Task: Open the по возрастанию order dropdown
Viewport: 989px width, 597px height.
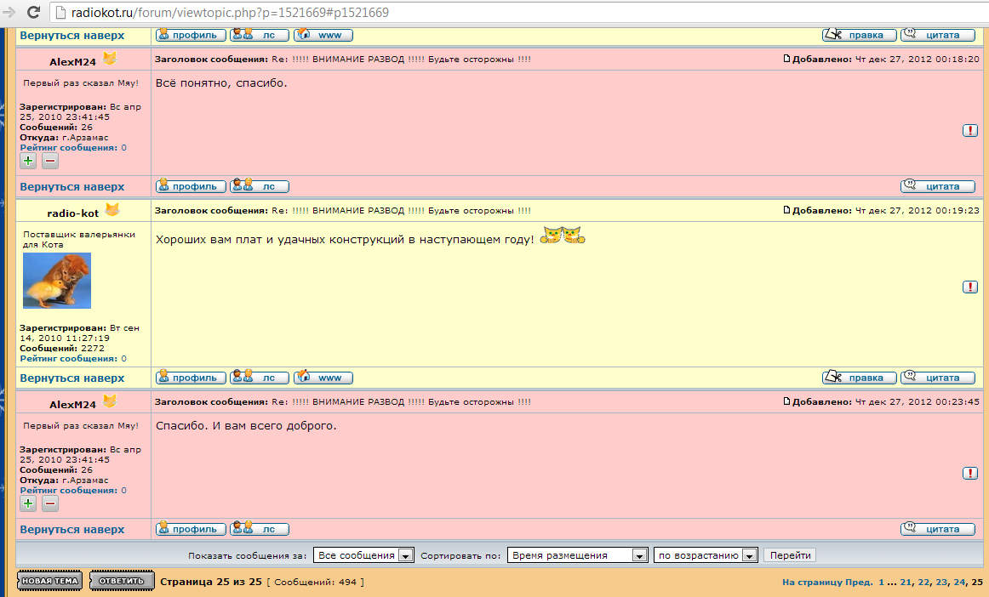Action: (x=705, y=555)
